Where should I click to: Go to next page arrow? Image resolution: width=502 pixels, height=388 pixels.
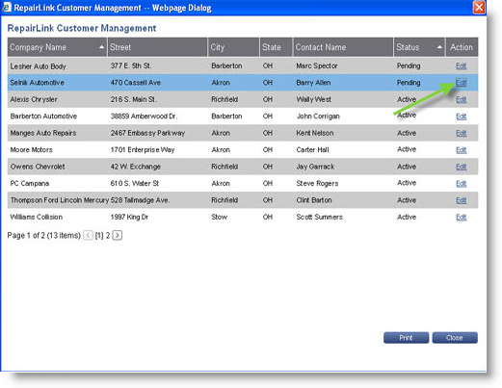click(118, 235)
